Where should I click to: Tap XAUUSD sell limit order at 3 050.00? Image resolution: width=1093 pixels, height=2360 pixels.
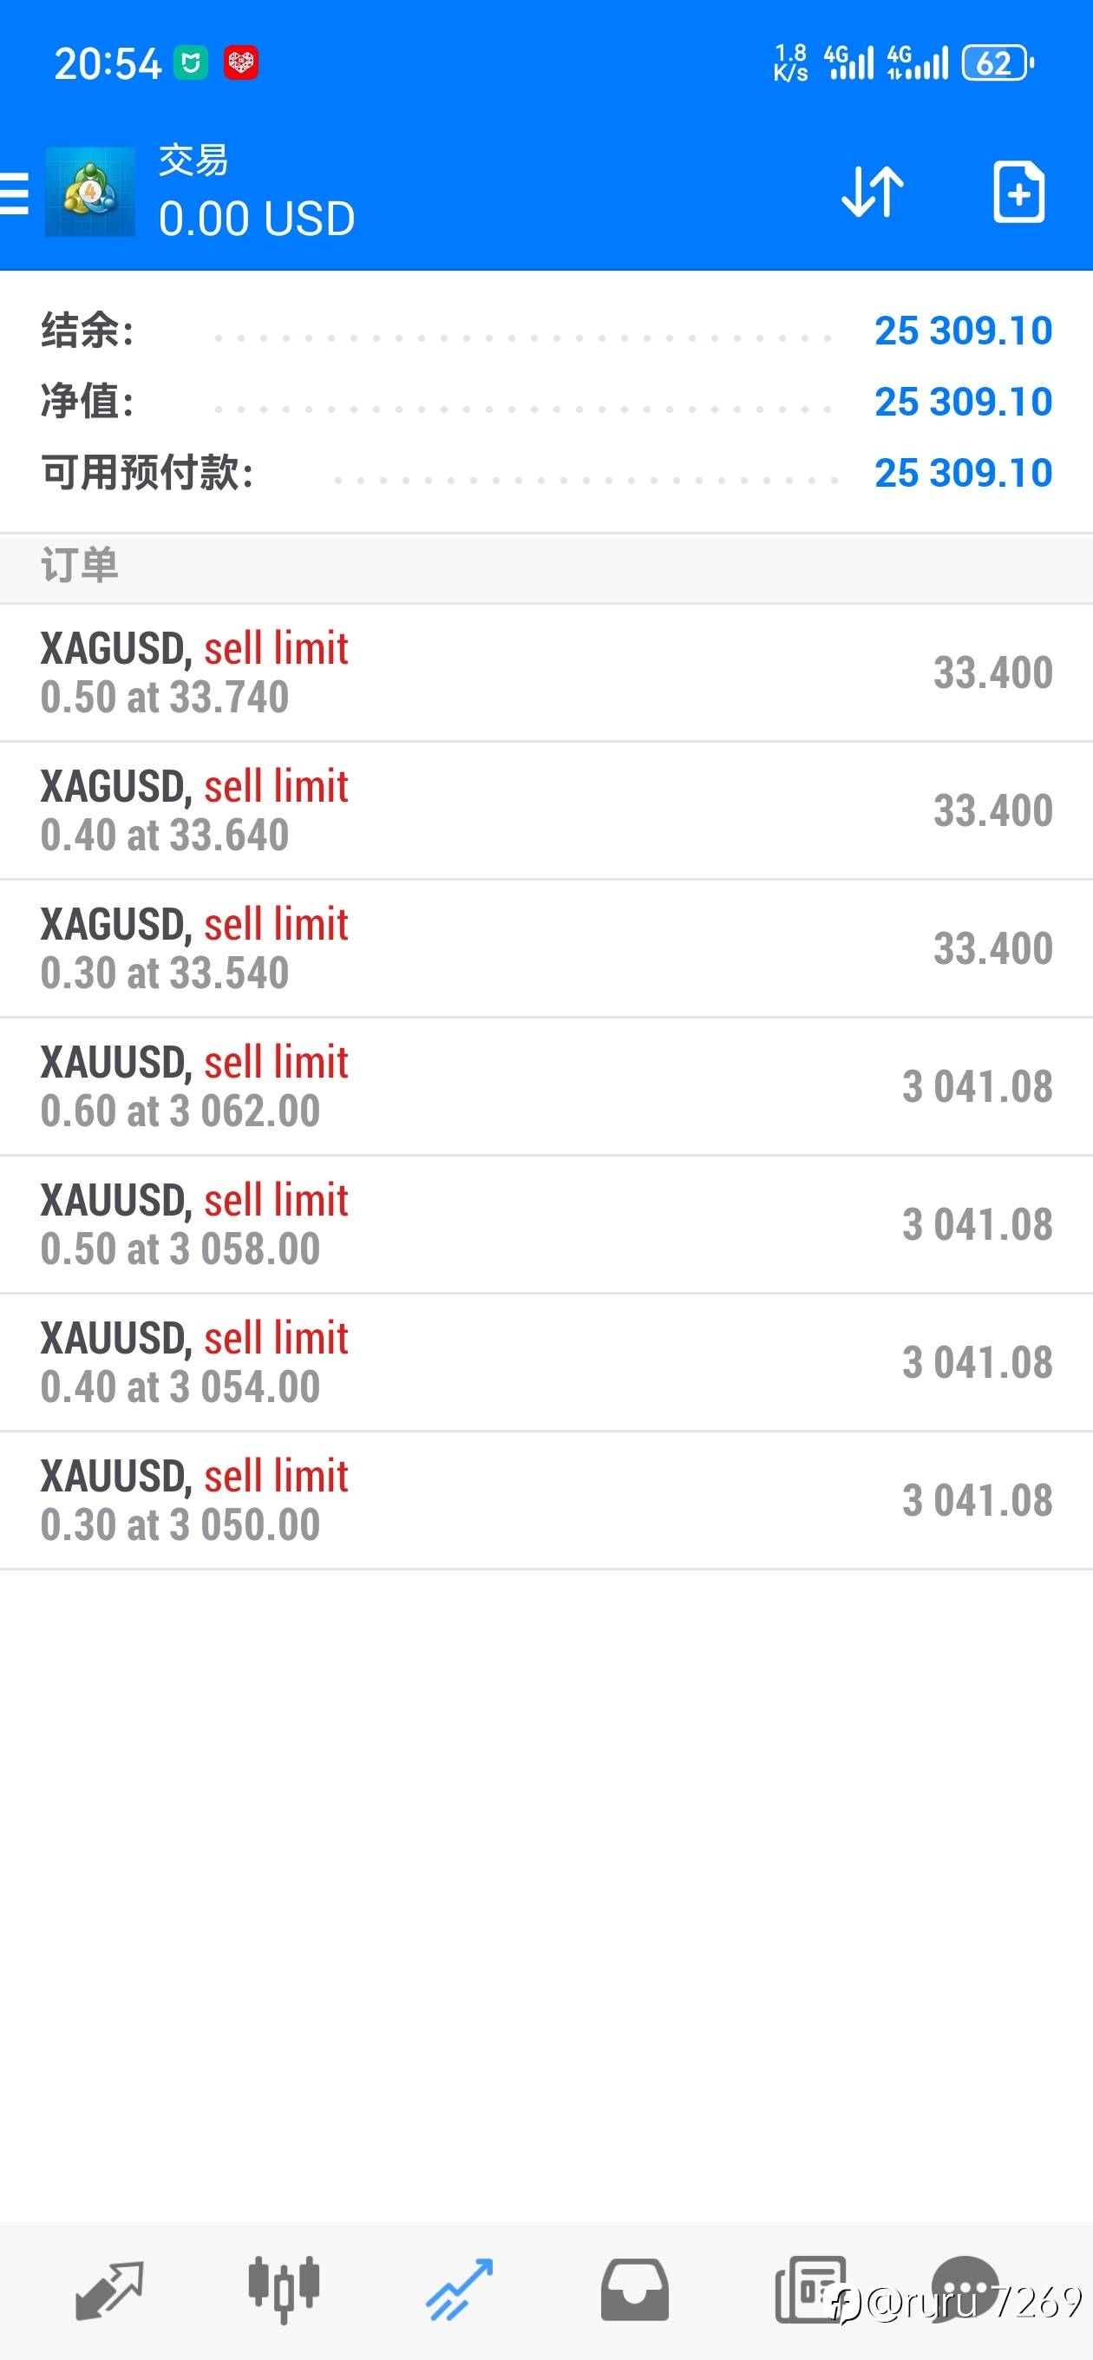pos(546,1501)
